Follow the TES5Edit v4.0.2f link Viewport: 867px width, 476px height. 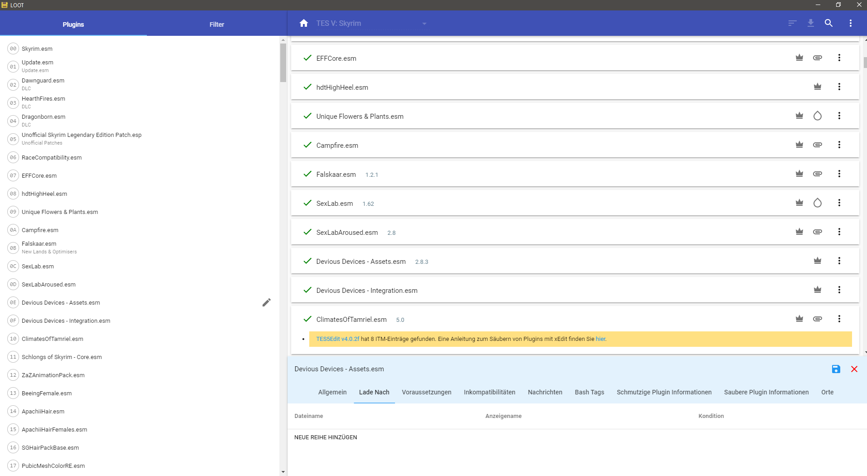338,339
